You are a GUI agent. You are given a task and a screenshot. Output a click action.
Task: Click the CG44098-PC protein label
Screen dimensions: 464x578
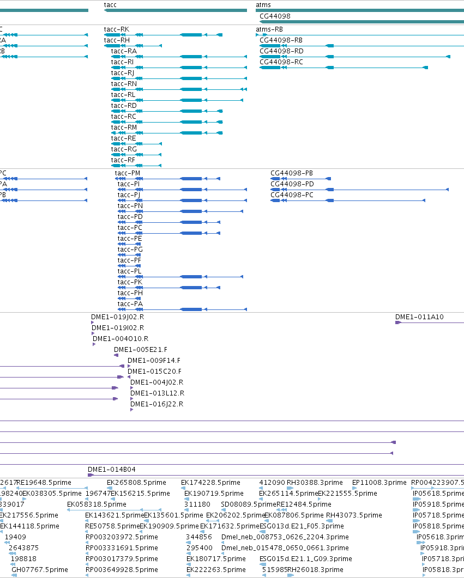(x=292, y=194)
